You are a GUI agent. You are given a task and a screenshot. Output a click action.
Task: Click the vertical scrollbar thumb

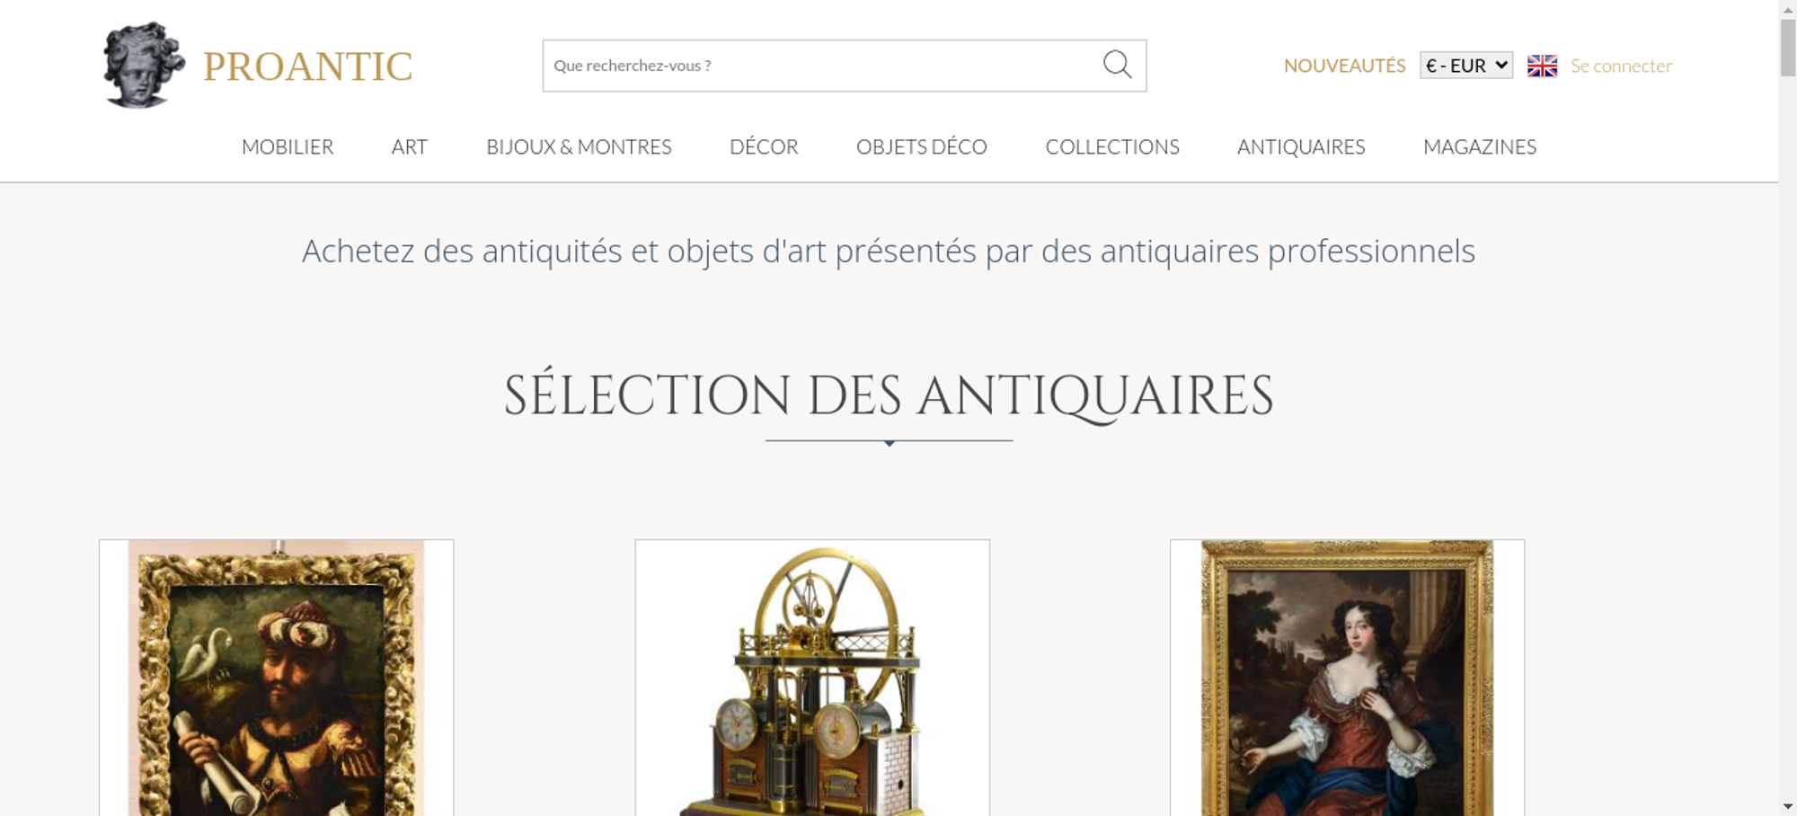click(1788, 48)
